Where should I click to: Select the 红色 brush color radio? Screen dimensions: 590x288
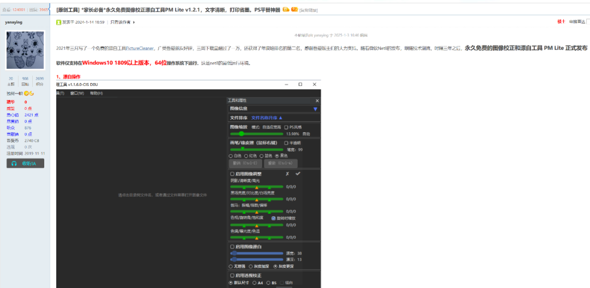tap(246, 156)
